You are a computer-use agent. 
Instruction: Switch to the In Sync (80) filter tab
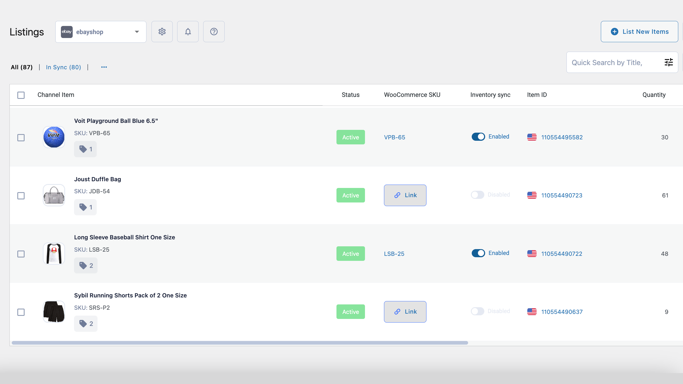click(63, 67)
